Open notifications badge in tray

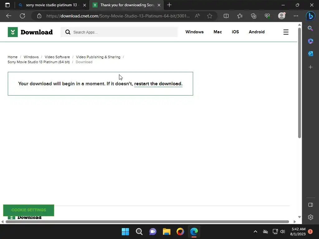coord(310,232)
